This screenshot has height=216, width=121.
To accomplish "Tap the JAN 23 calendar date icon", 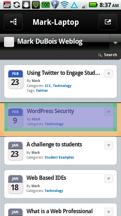I will click(x=15, y=151).
